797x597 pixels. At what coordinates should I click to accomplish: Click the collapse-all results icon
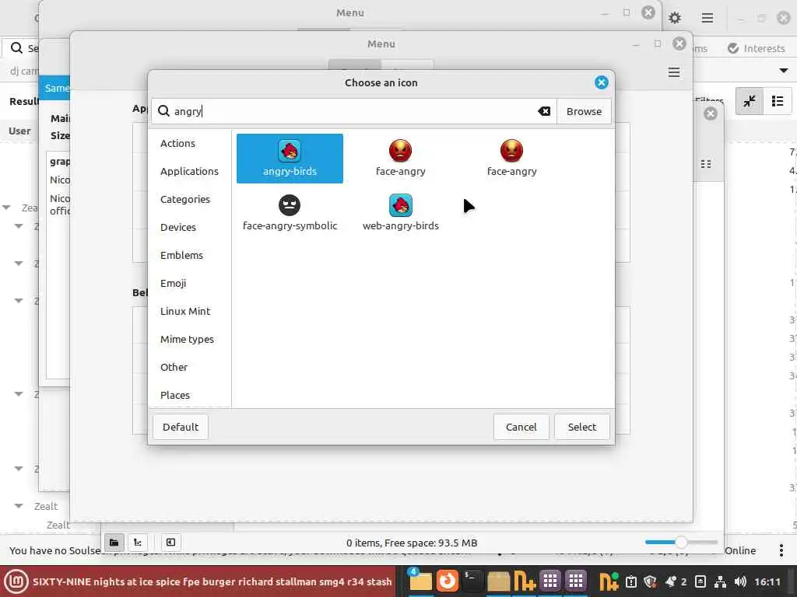[x=750, y=101]
